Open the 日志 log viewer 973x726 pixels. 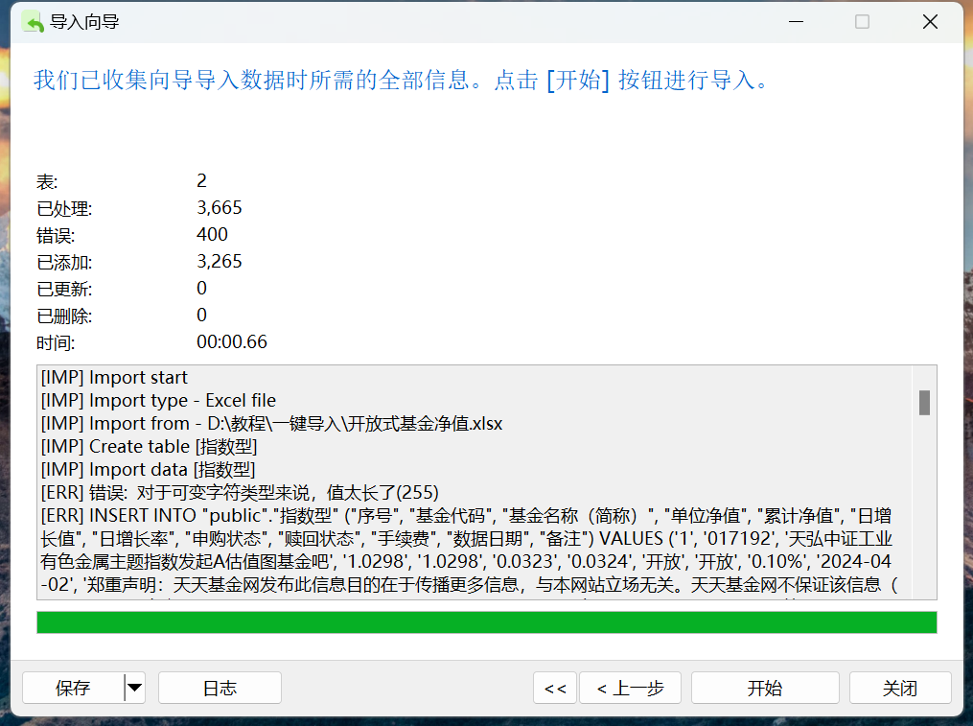tap(219, 688)
